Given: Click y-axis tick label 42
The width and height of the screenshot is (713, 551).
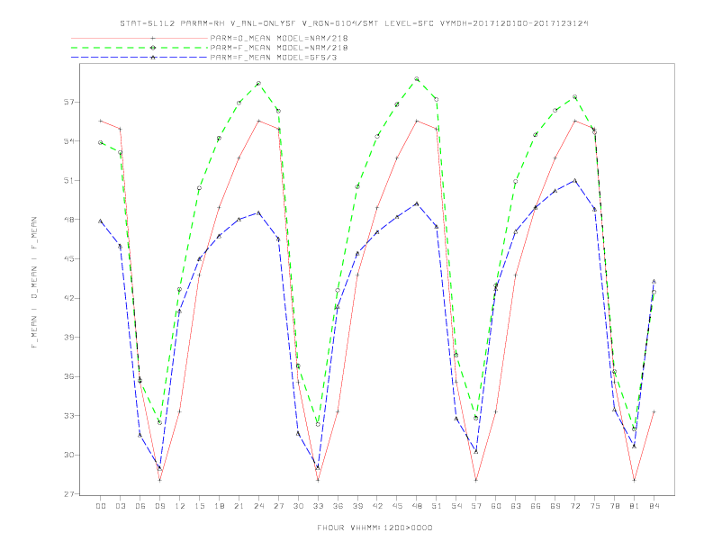Looking at the screenshot, I should point(68,298).
